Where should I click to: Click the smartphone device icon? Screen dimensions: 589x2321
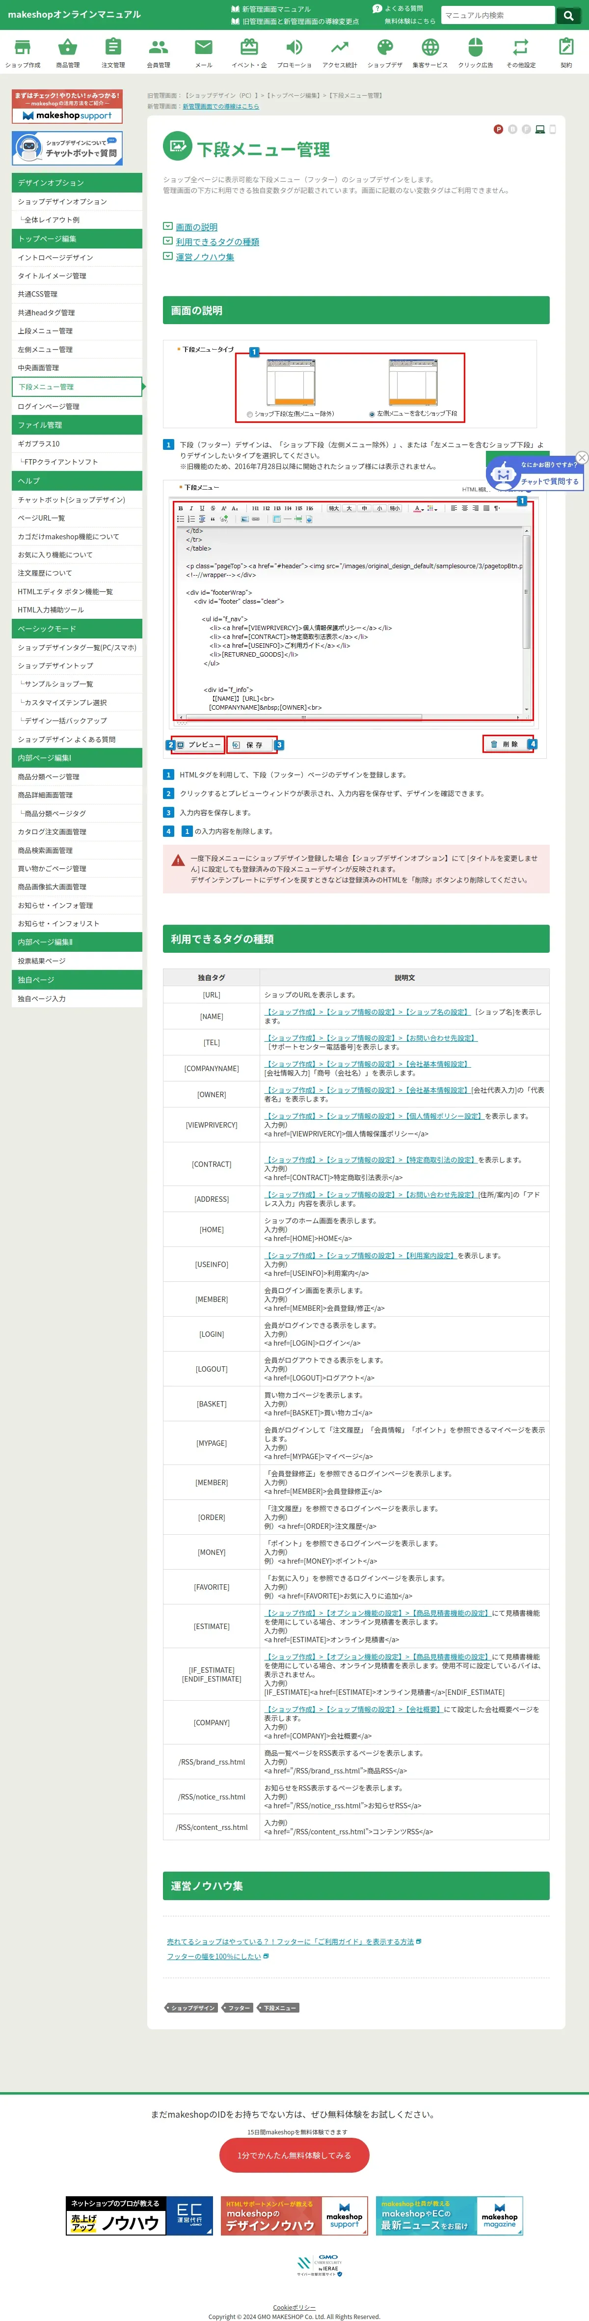(553, 130)
